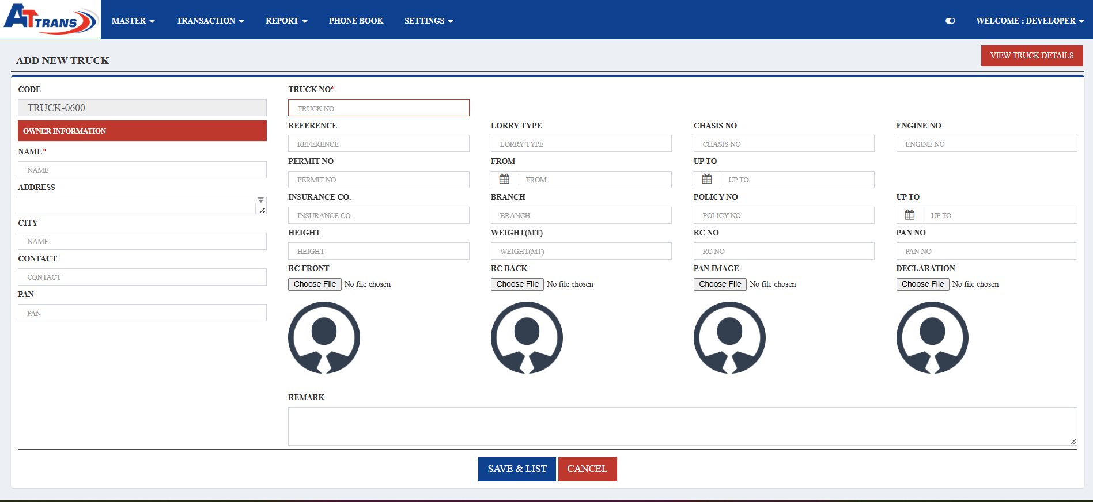Open the permit UP TO calendar icon

coord(706,180)
